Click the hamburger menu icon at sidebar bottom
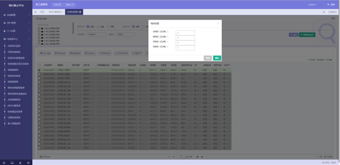Image resolution: width=340 pixels, height=165 pixels. coord(4,163)
